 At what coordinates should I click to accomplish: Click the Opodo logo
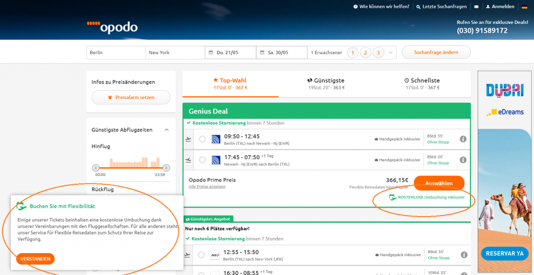point(112,27)
